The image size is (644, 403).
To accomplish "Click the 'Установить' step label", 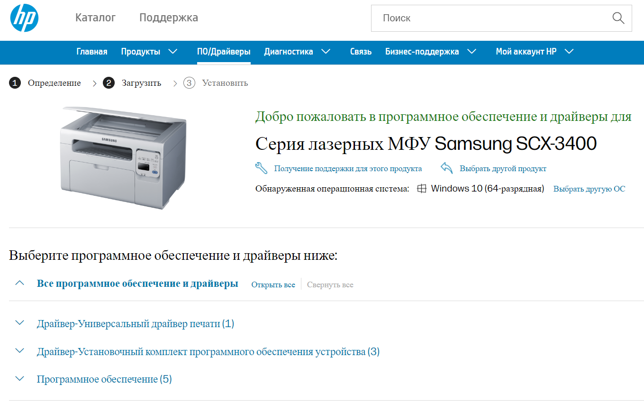I will click(225, 83).
